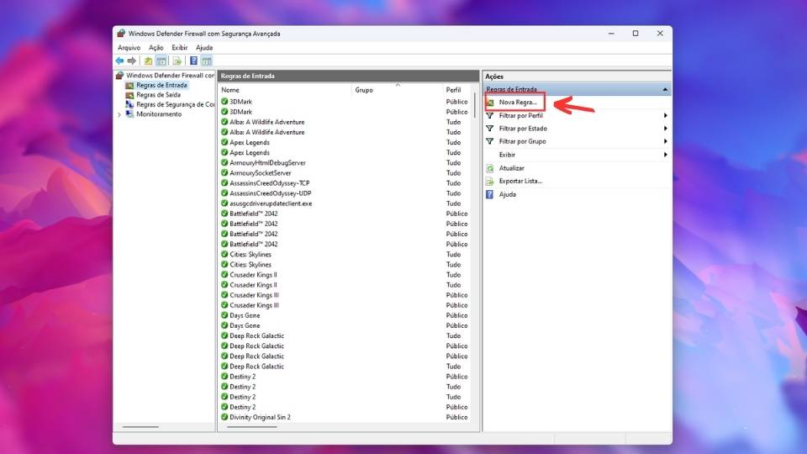This screenshot has width=807, height=454.
Task: Toggle the Show/Hide Action Pane toolbar icon
Action: [x=207, y=61]
